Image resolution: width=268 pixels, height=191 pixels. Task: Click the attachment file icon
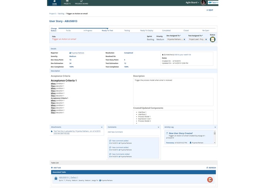click(52, 131)
